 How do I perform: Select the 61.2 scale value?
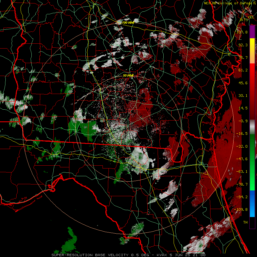243,70
